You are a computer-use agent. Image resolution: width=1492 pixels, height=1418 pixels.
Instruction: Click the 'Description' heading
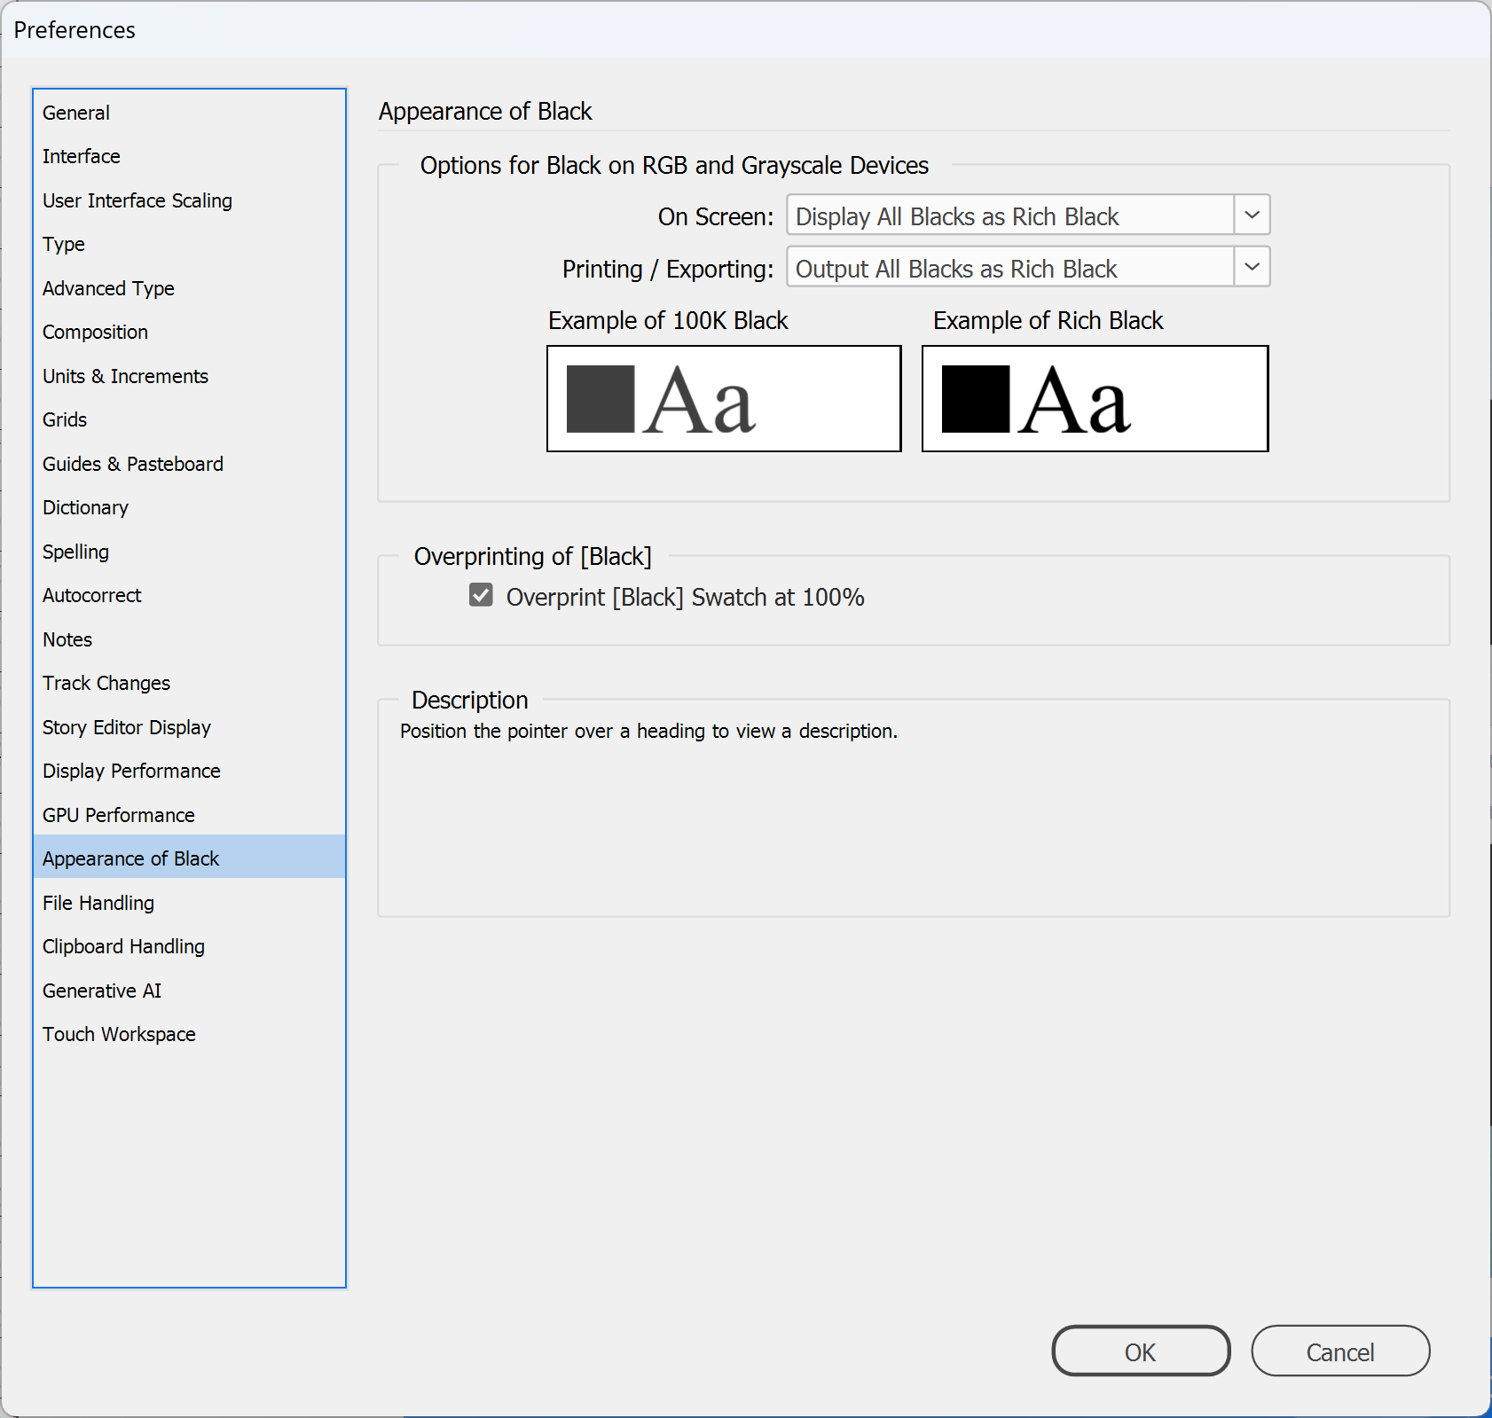[469, 701]
